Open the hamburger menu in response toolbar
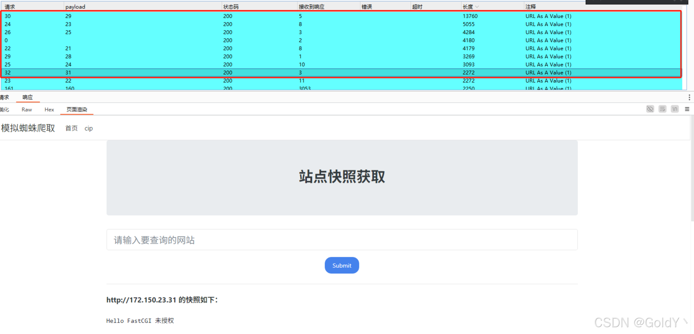Viewport: 694px width, 334px height. (687, 109)
